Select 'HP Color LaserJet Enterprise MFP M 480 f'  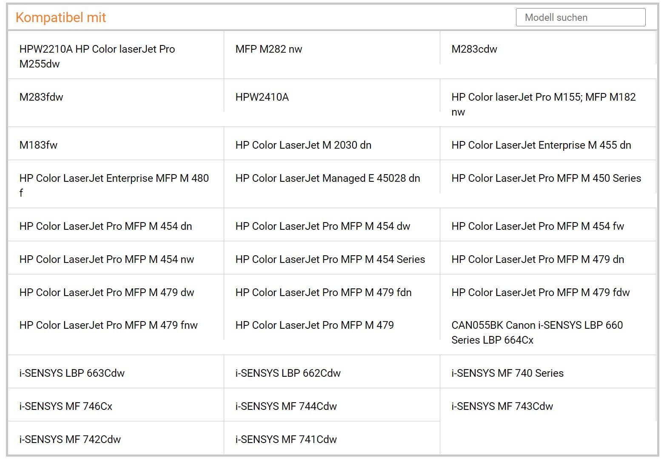(114, 186)
